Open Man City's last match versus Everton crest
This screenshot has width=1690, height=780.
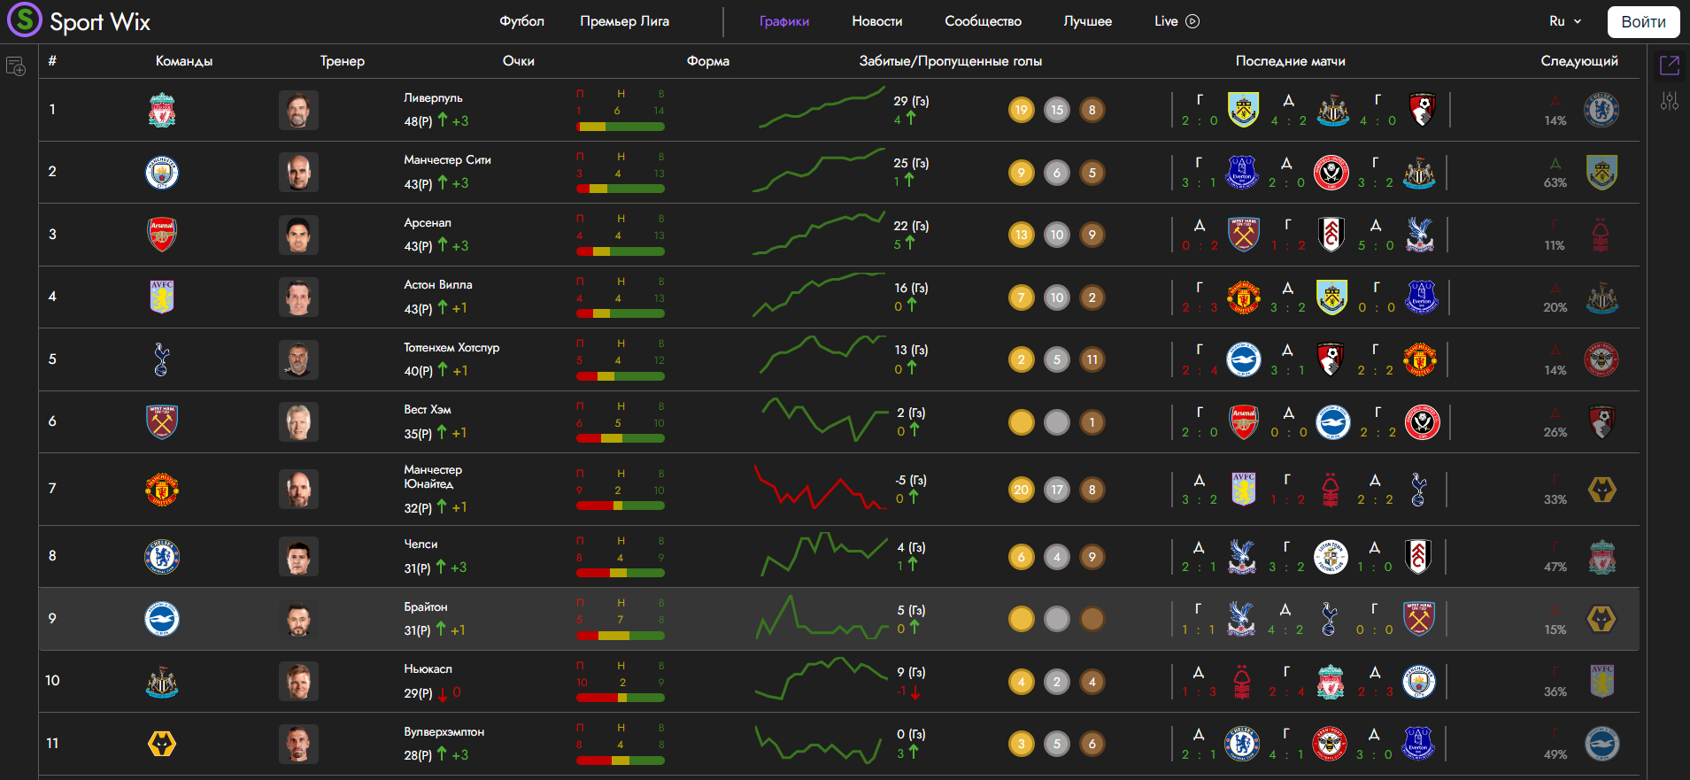pos(1242,172)
